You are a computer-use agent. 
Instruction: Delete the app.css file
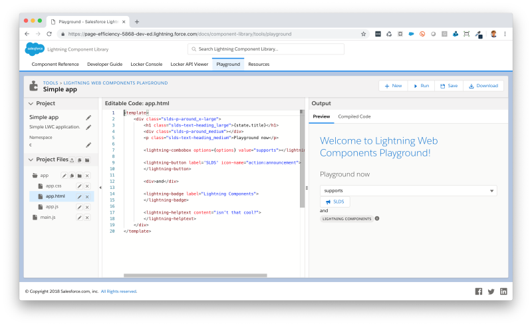tap(87, 186)
